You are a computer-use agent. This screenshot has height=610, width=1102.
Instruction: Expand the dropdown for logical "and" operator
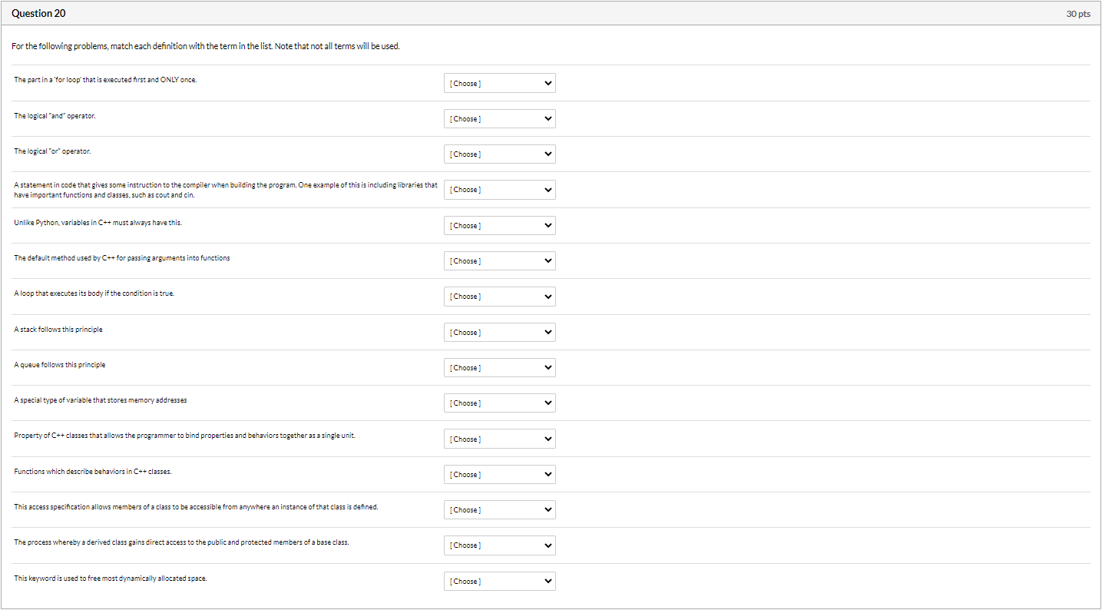point(500,119)
